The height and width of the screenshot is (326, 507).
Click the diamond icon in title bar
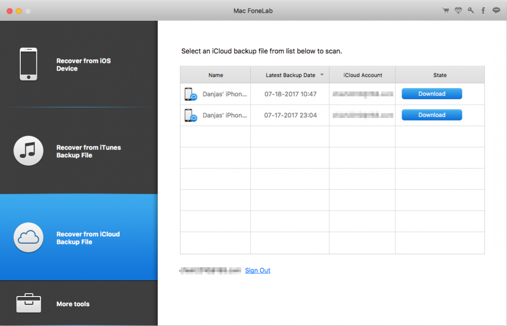tap(458, 11)
